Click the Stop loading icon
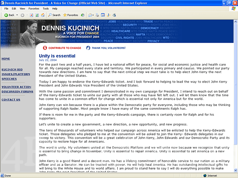This screenshot has width=238, height=178. 31,15
